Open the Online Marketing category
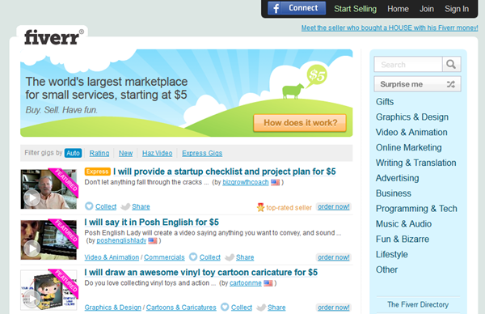 [x=408, y=147]
